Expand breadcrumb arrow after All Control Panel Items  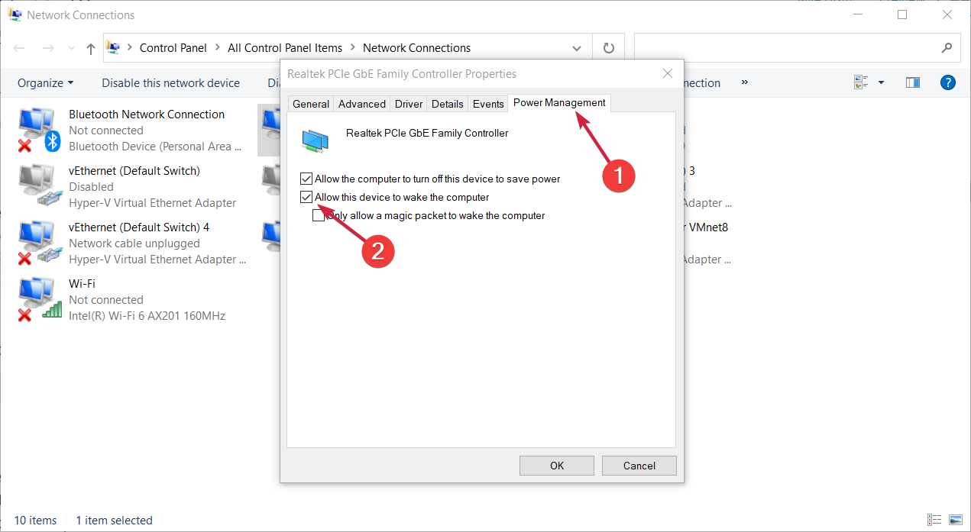click(353, 47)
